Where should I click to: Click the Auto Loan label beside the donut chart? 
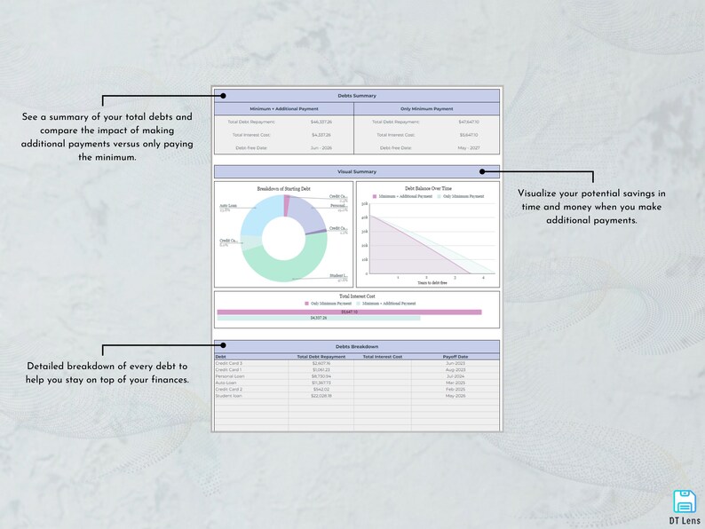pyautogui.click(x=228, y=206)
